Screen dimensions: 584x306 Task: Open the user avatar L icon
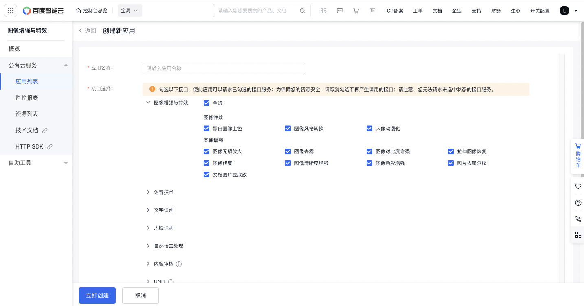click(x=564, y=11)
